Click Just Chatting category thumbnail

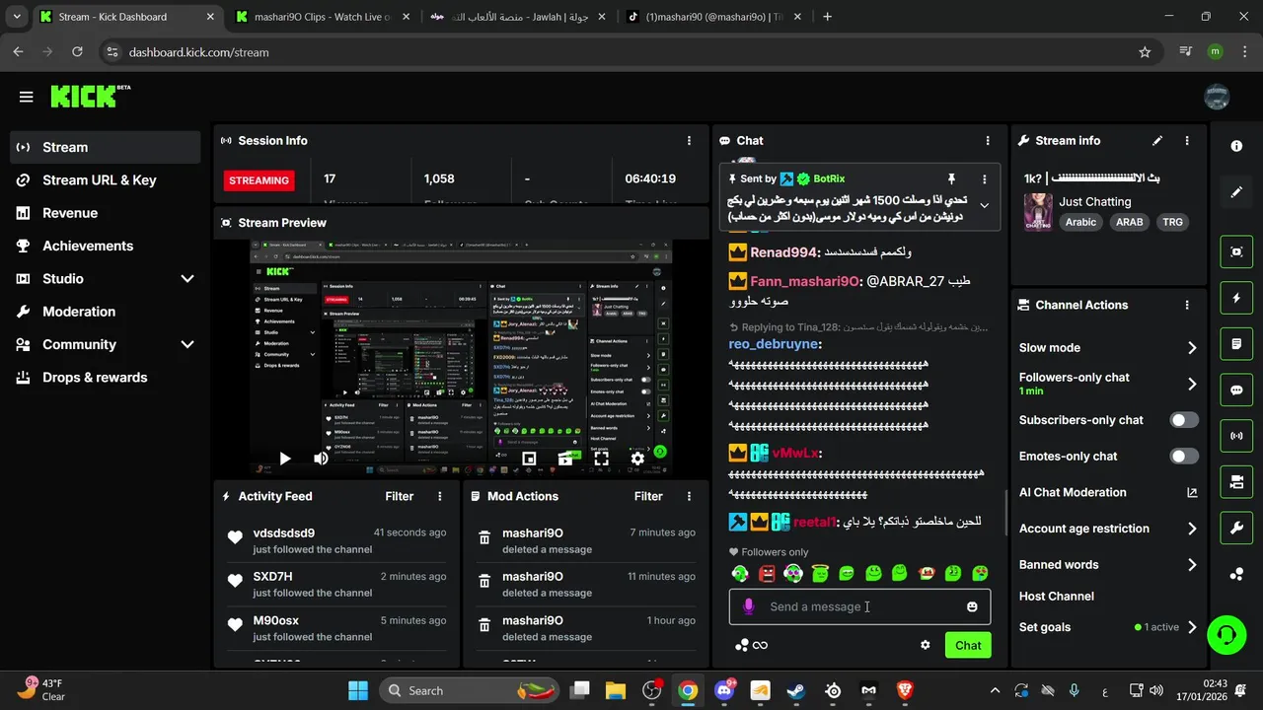click(x=1038, y=212)
